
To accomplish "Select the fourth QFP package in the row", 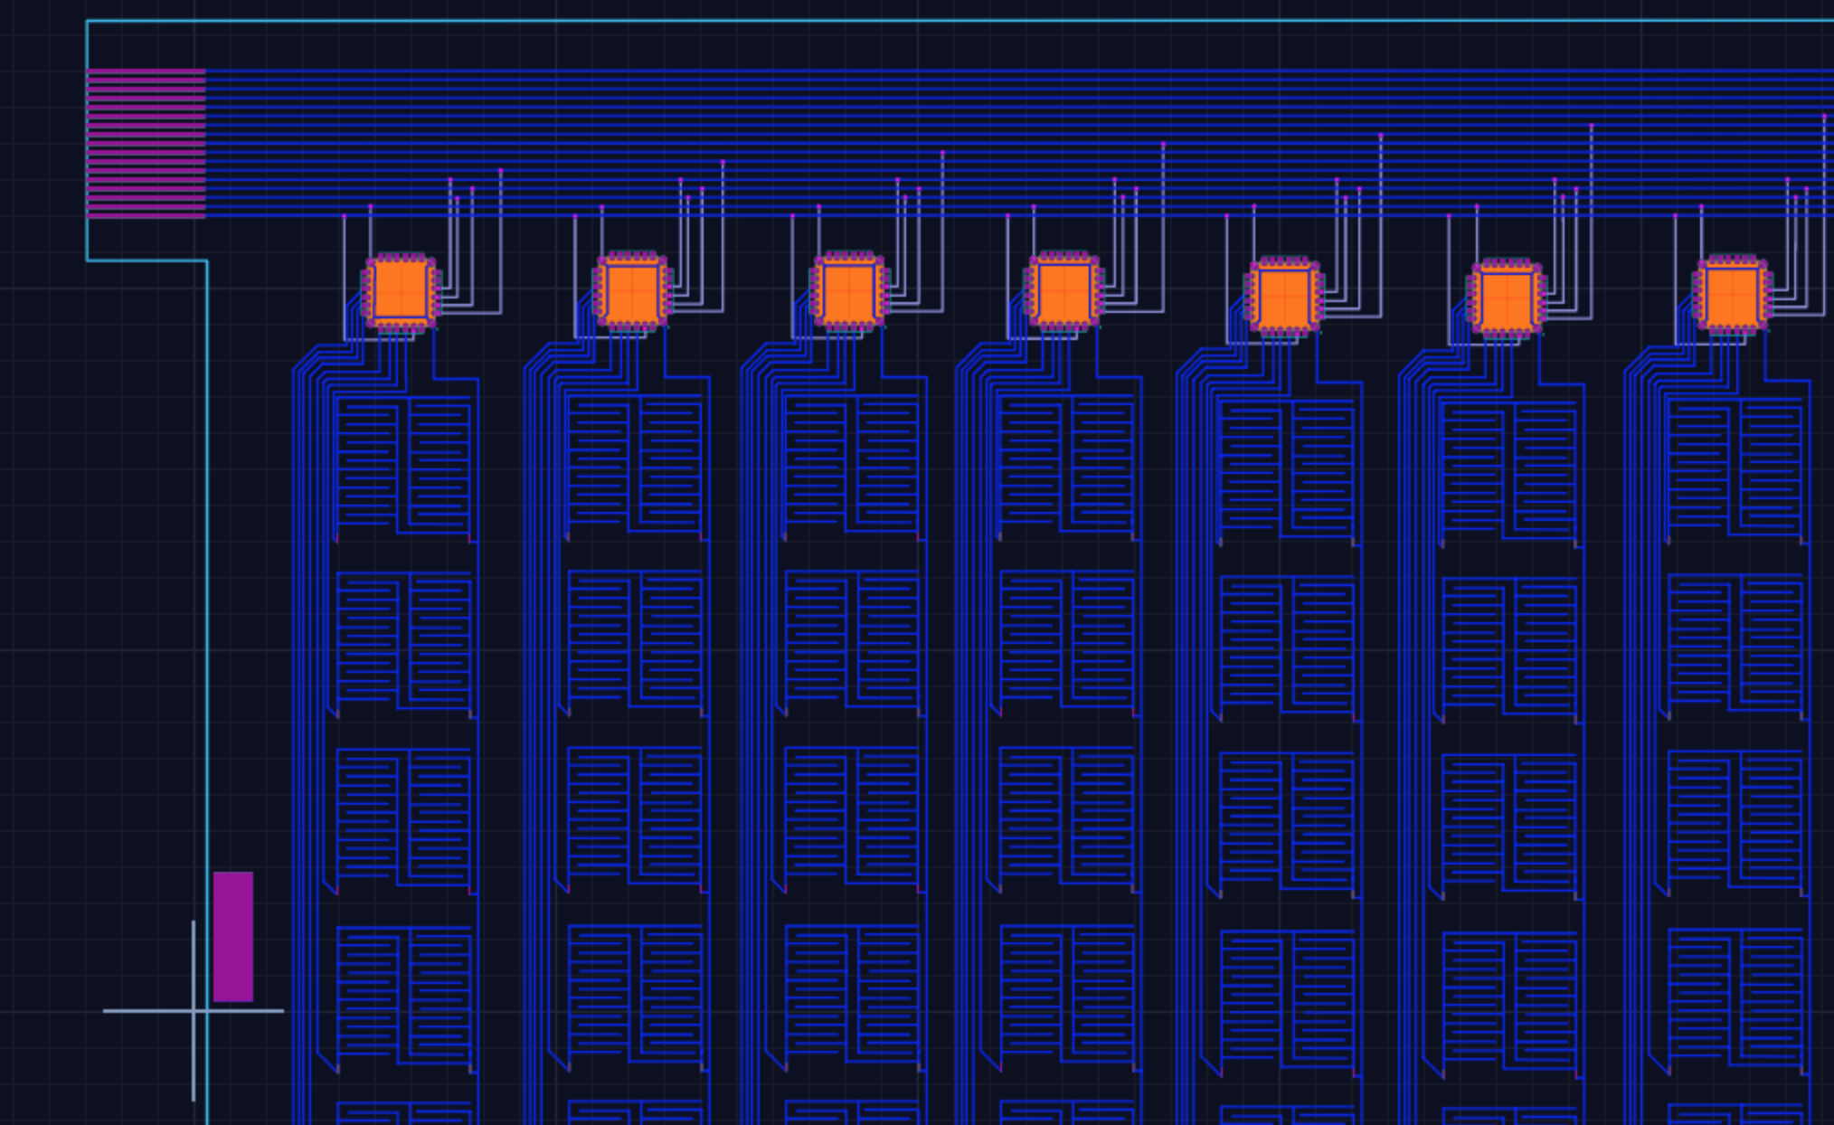I will (1064, 291).
